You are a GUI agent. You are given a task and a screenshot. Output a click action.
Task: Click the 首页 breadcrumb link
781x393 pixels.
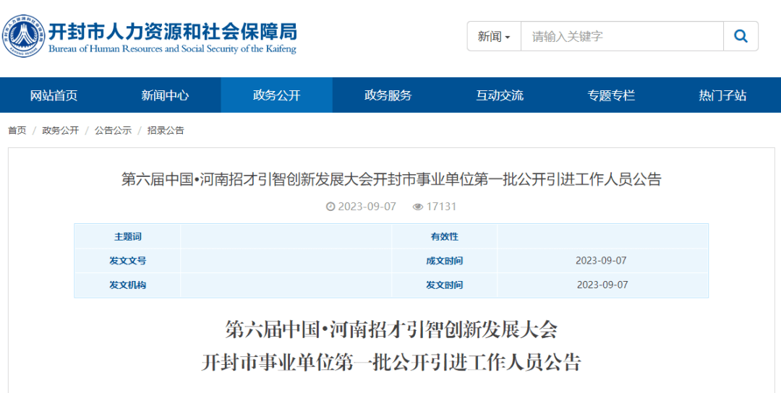[17, 130]
